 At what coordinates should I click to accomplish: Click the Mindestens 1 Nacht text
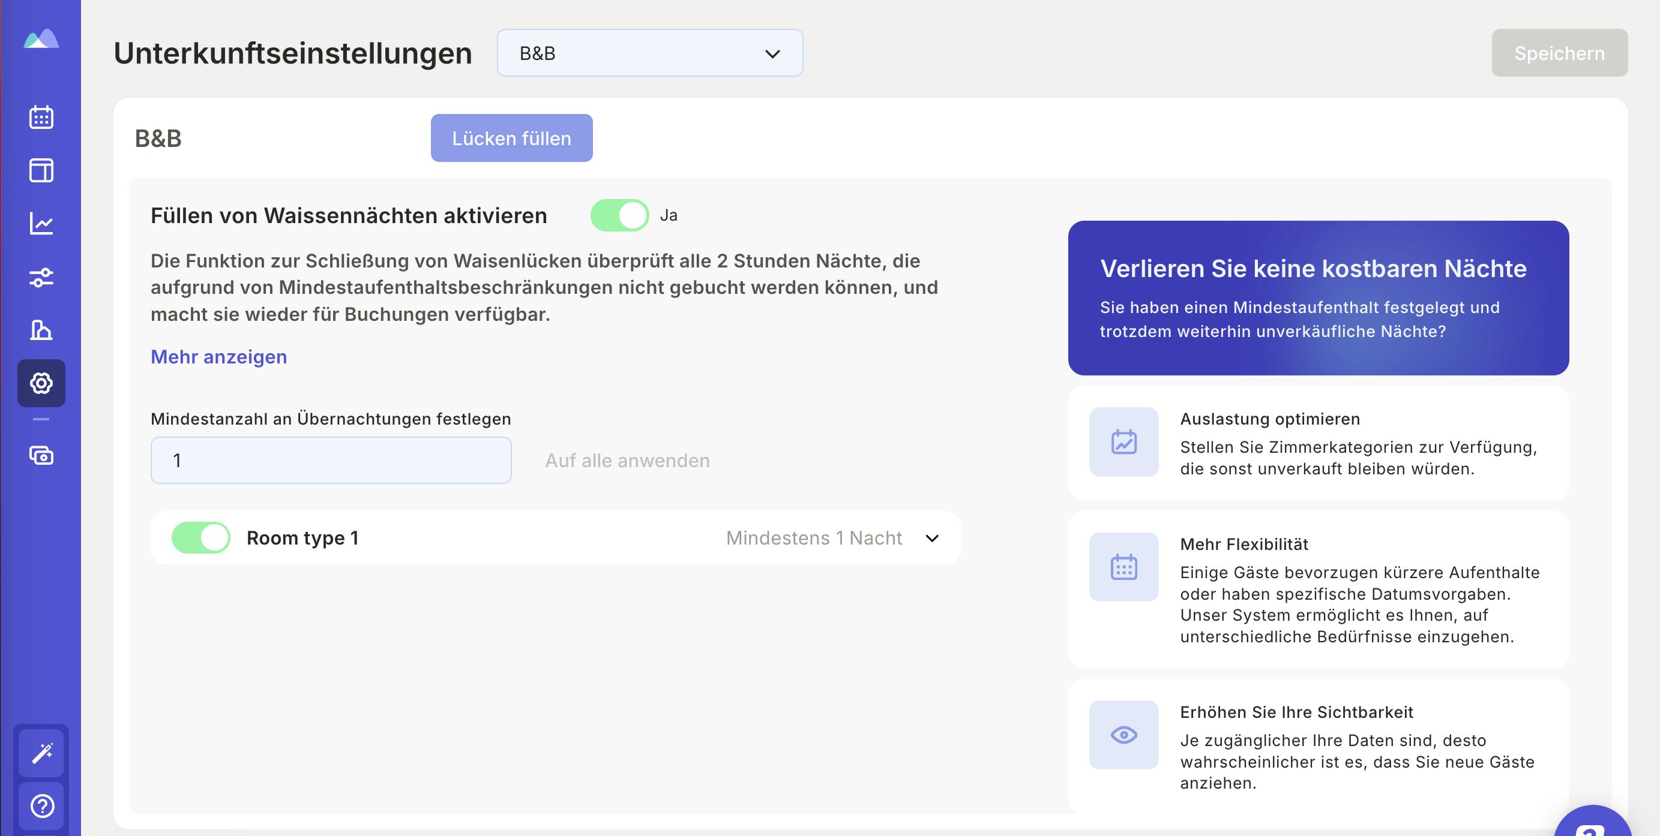(814, 538)
